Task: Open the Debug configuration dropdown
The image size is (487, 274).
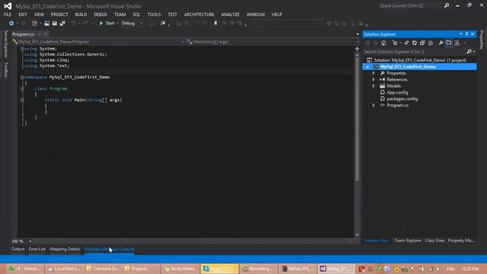Action: [x=132, y=24]
